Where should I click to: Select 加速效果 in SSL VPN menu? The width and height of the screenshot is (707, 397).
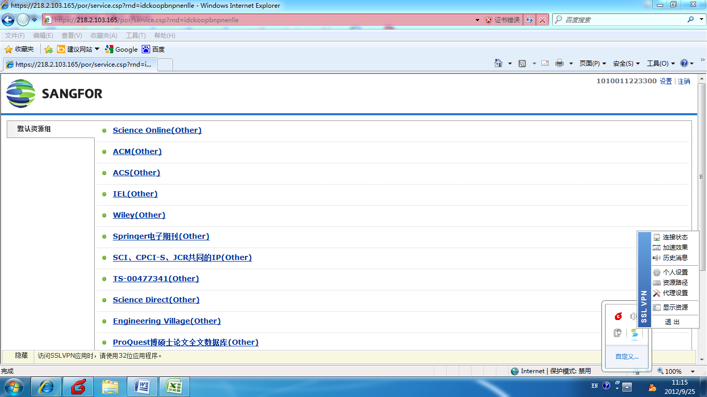click(x=675, y=248)
